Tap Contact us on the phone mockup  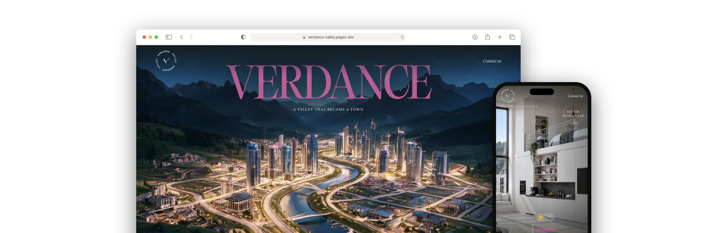point(575,96)
